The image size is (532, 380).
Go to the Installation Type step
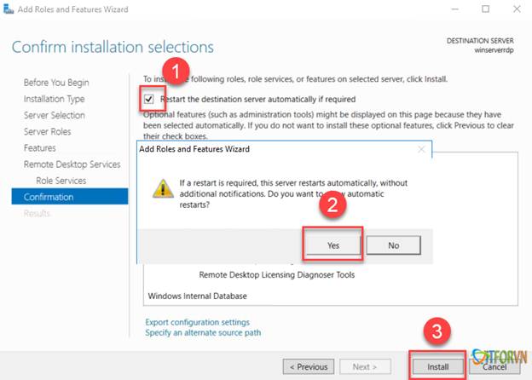(x=55, y=99)
